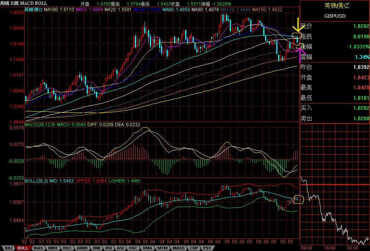
Task: Click the 卖出 value 1.8208
Action: [361, 118]
